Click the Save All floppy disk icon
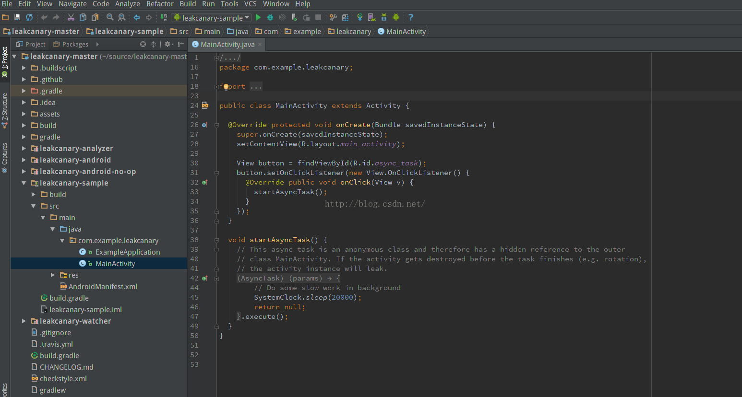Screen dimensions: 742x397 coord(17,18)
